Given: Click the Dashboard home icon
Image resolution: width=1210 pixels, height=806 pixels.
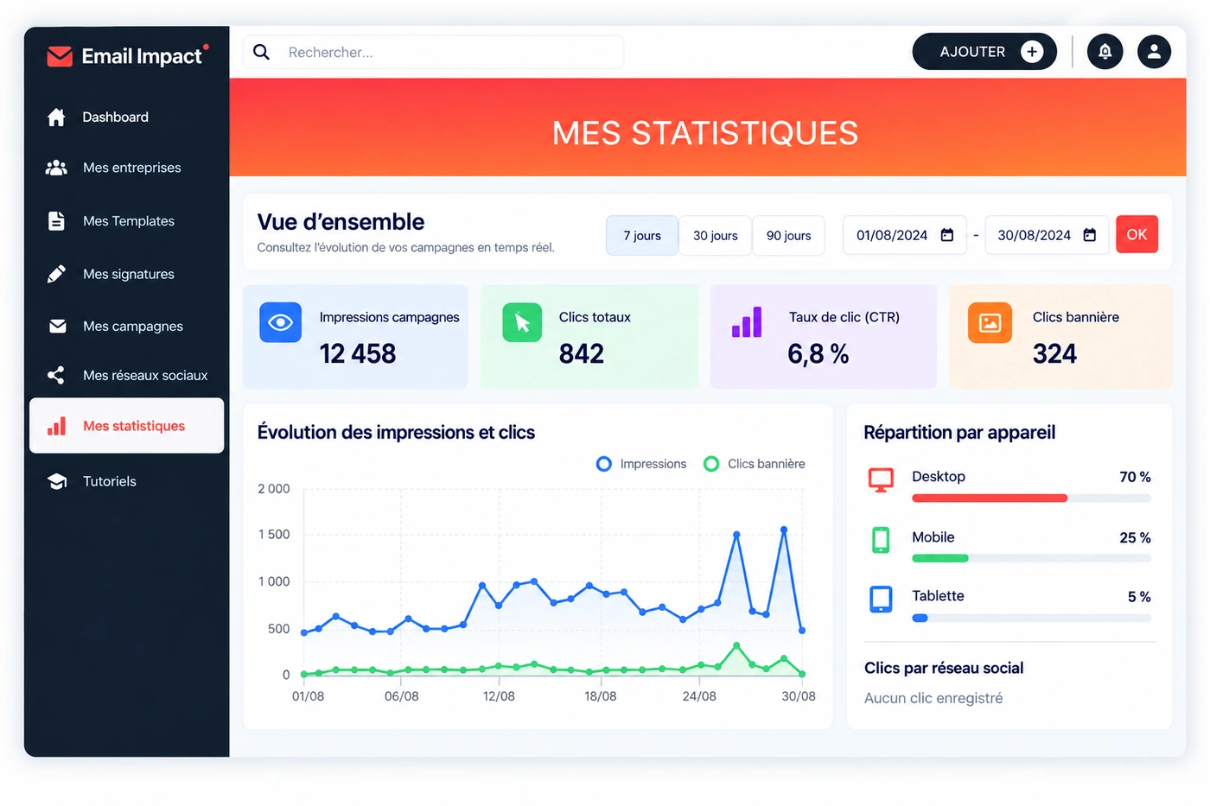Looking at the screenshot, I should 56,117.
